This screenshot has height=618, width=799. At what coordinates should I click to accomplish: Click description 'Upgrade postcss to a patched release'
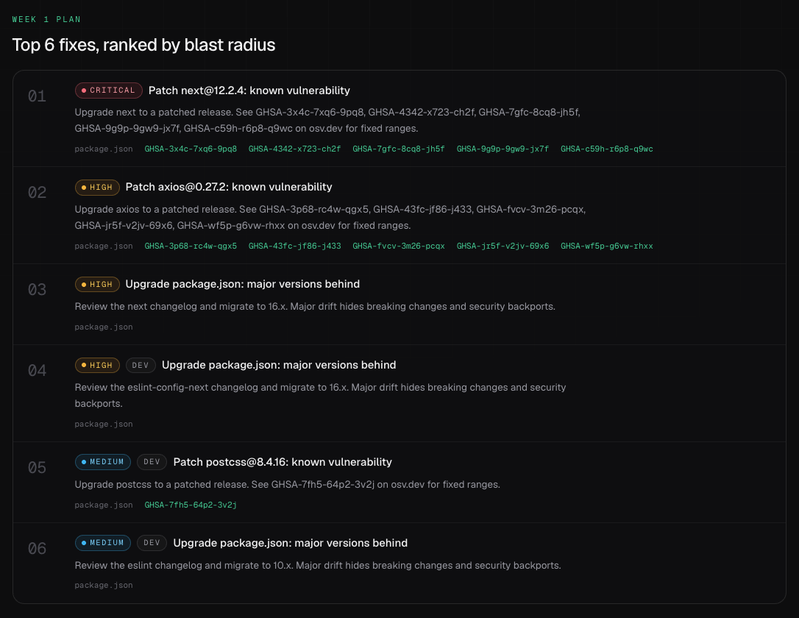(288, 485)
